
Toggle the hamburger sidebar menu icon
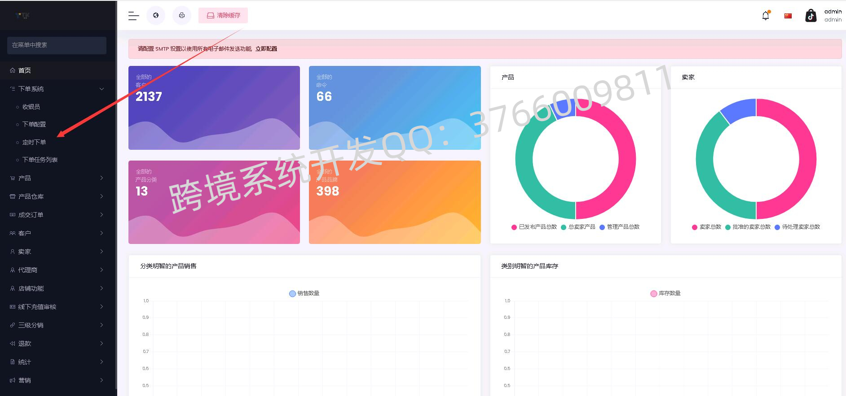[x=134, y=16]
